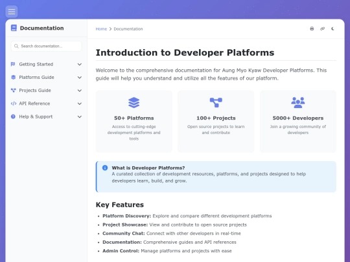This screenshot has width=350, height=262.
Task: Click the Documentation book icon
Action: [x=14, y=28]
